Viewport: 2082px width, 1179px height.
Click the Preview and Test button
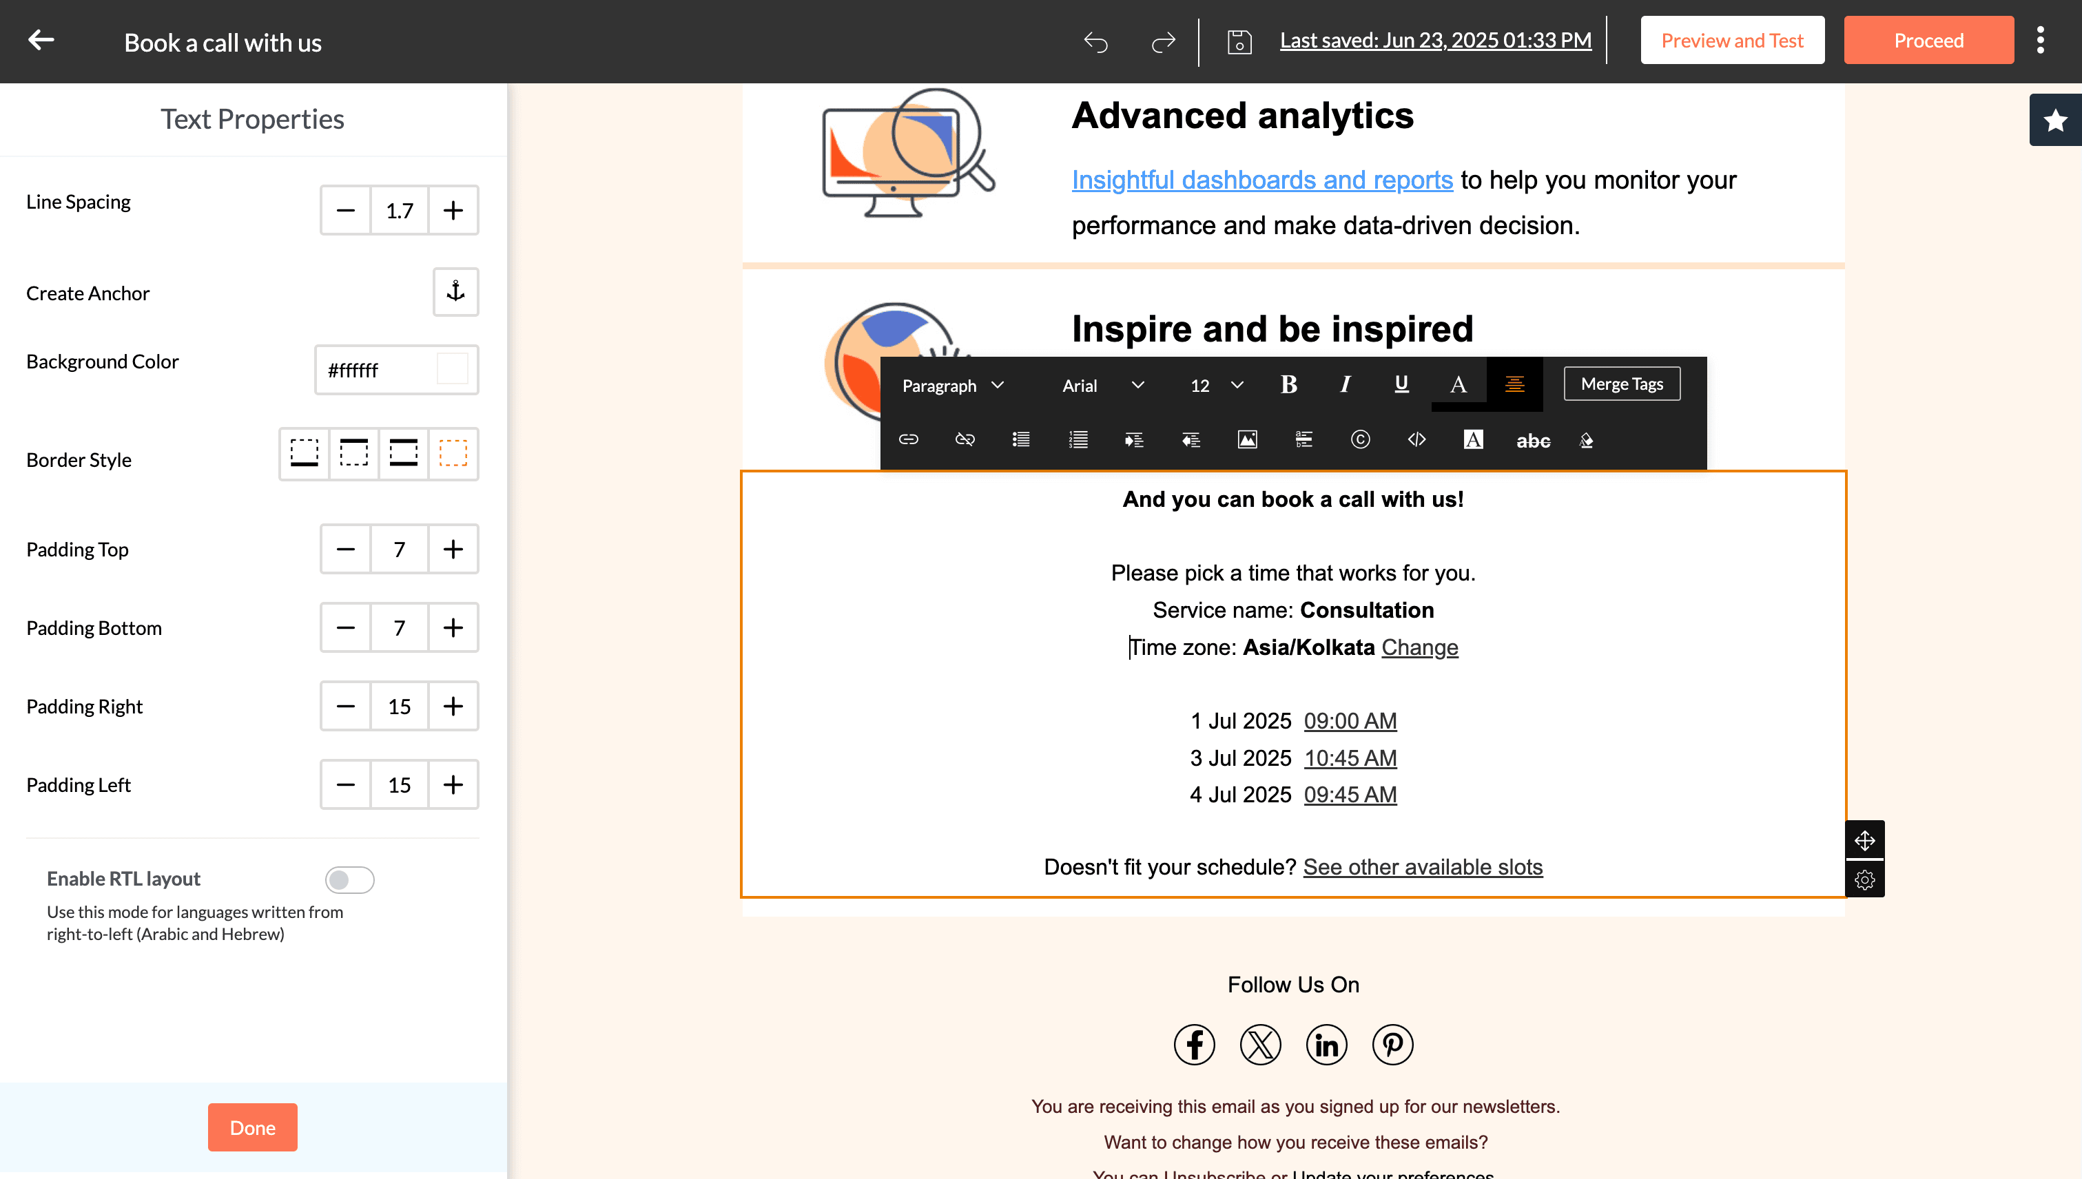pos(1733,40)
